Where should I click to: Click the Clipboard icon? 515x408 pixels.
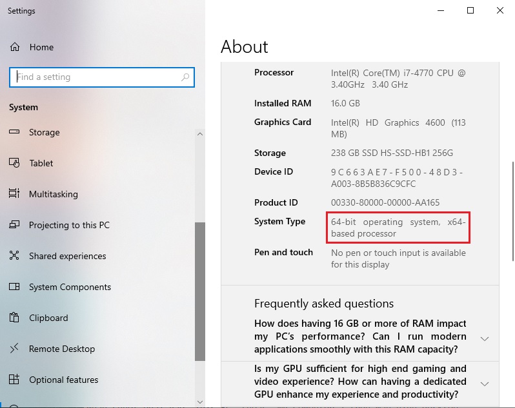tap(14, 318)
